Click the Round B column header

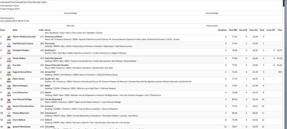243,30
